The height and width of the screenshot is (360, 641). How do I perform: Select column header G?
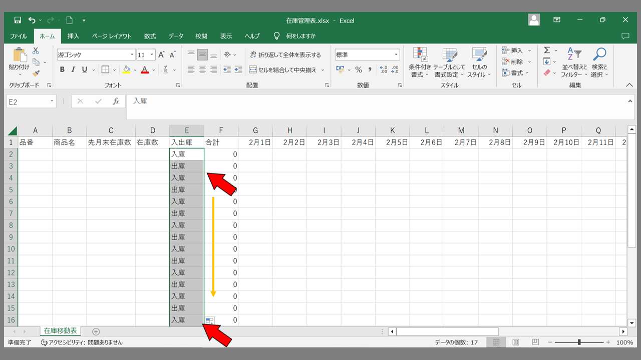tap(255, 130)
